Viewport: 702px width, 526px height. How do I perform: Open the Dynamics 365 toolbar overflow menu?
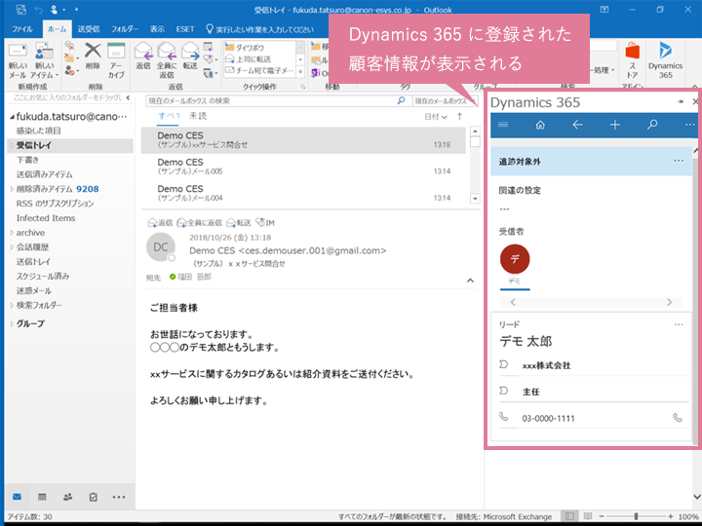click(690, 125)
